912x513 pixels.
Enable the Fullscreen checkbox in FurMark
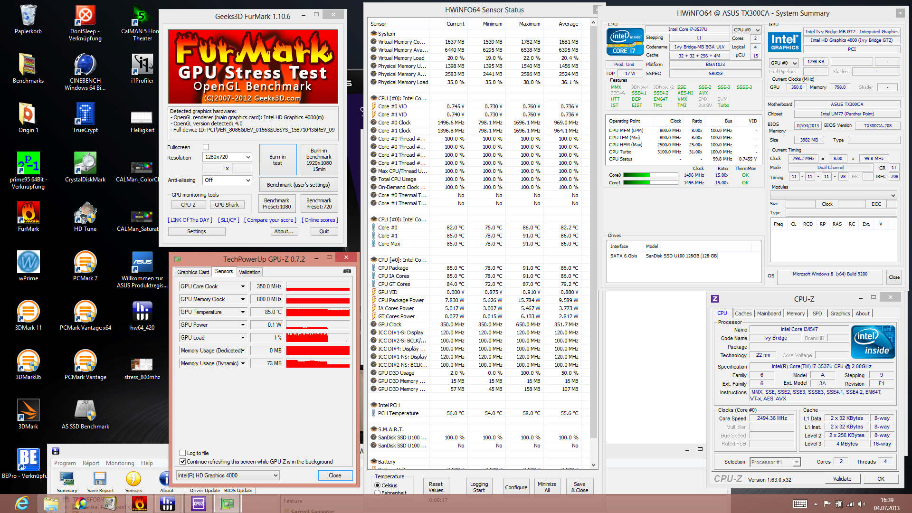pyautogui.click(x=206, y=147)
